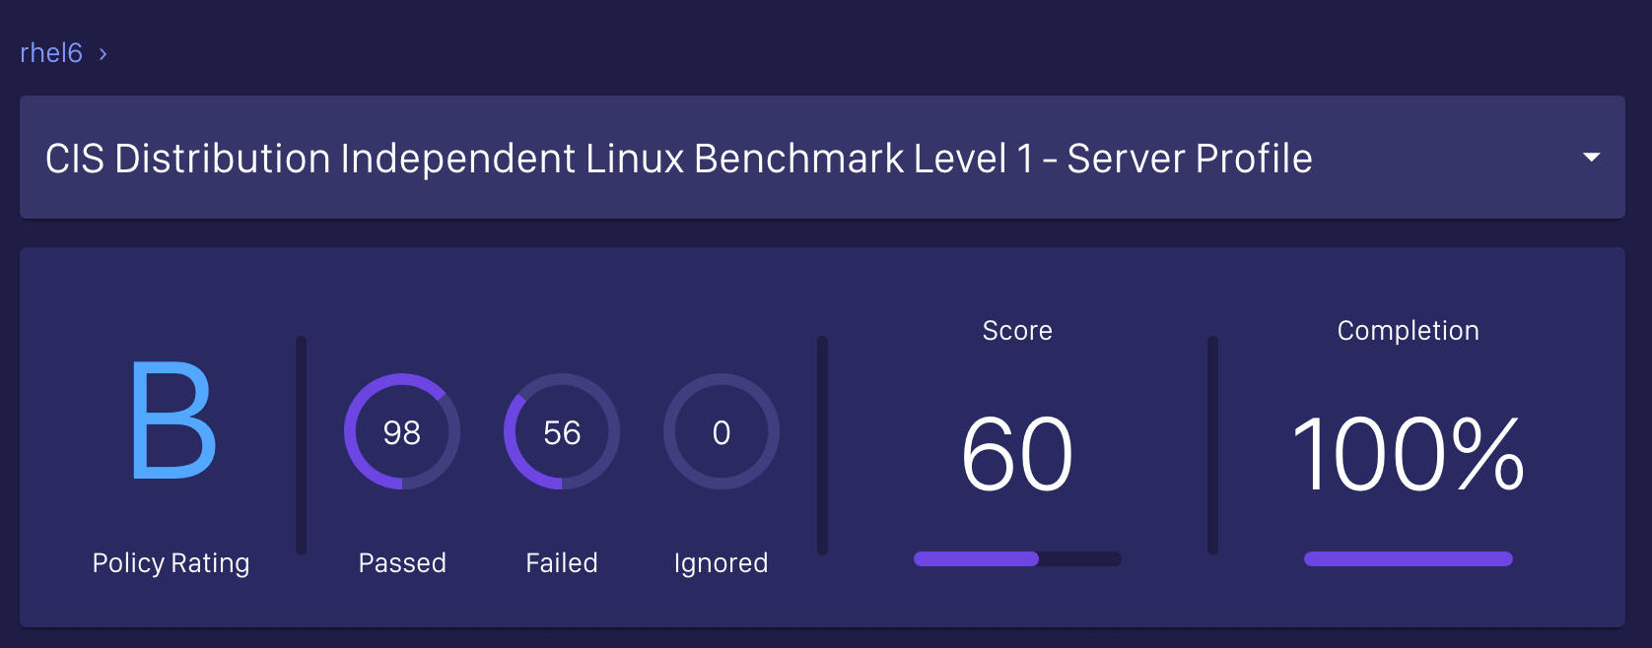Click the rhel6 breadcrumb link
The image size is (1652, 648).
[x=51, y=53]
